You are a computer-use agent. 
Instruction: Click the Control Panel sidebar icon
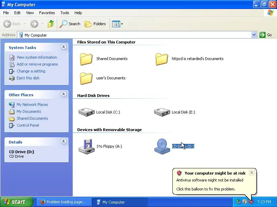[x=12, y=125]
